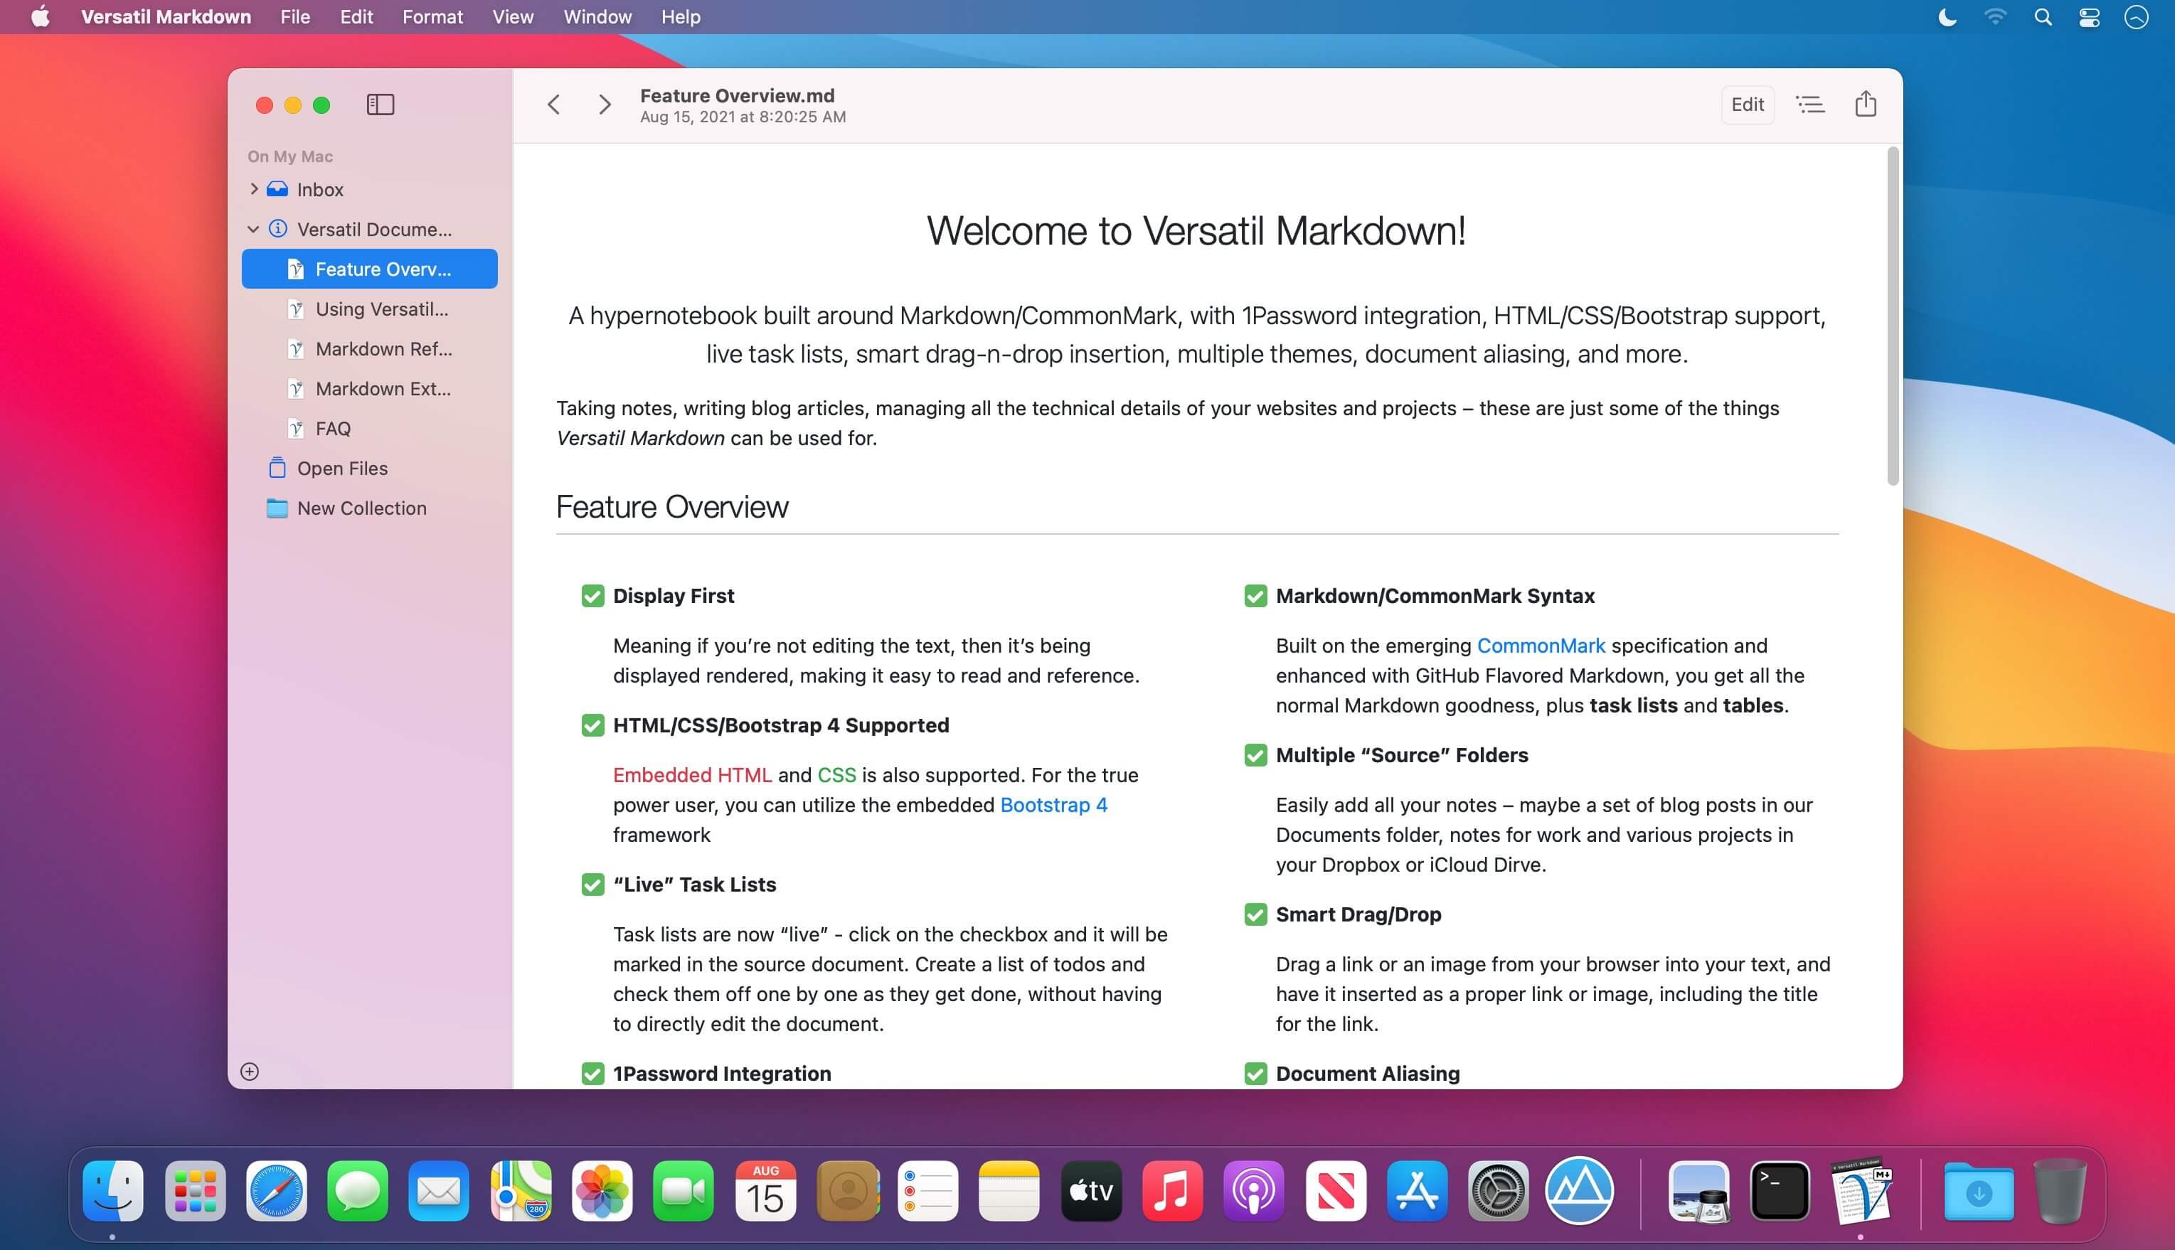Open the Trash in the Dock
This screenshot has width=2175, height=1250.
[x=2059, y=1191]
